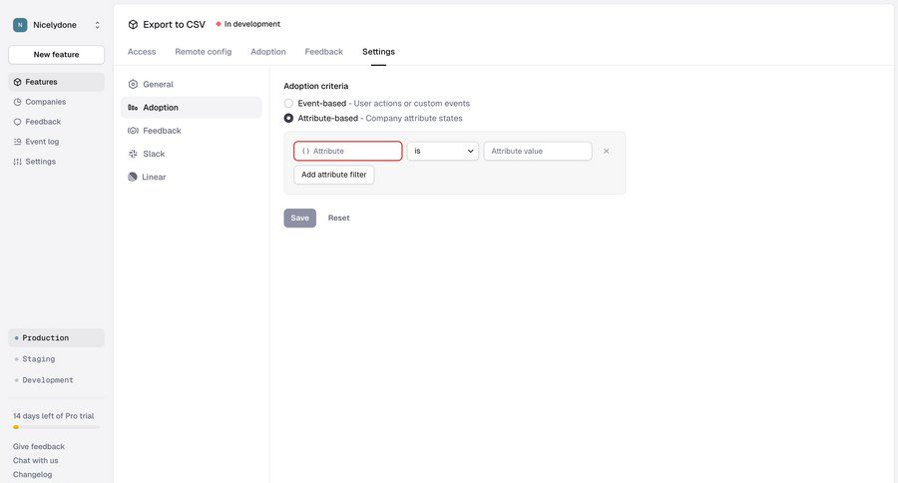Open the General settings section
The image size is (898, 483).
pos(192,84)
